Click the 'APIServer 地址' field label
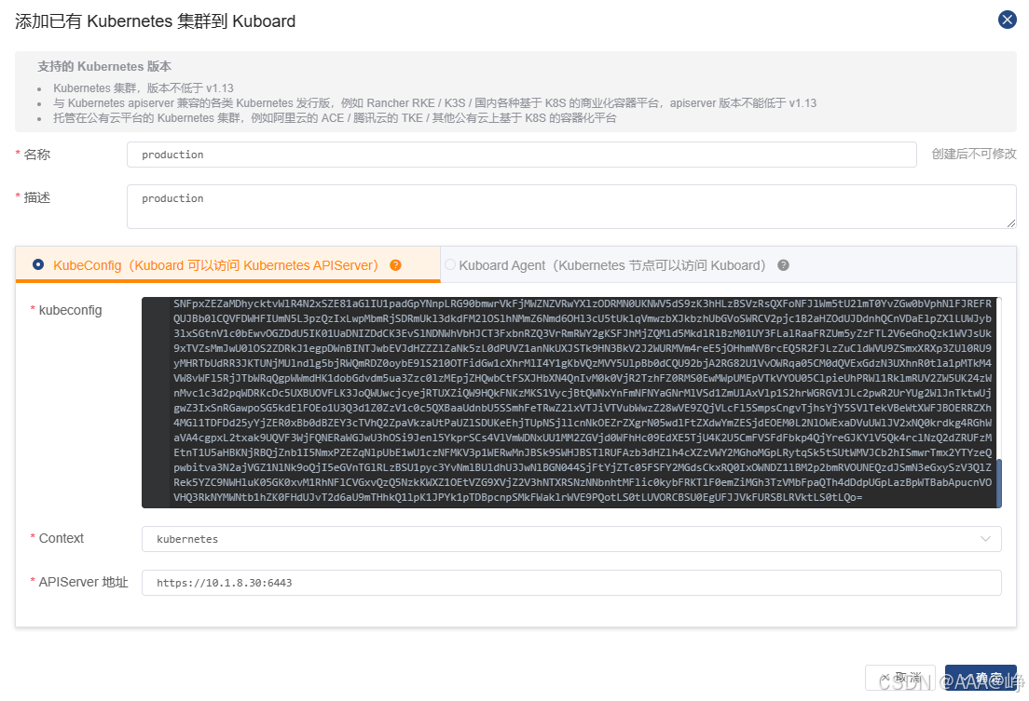 point(83,582)
